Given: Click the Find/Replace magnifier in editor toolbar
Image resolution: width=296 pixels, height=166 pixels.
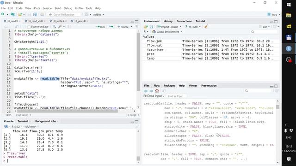Looking at the screenshot, I should pyautogui.click(x=55, y=27).
